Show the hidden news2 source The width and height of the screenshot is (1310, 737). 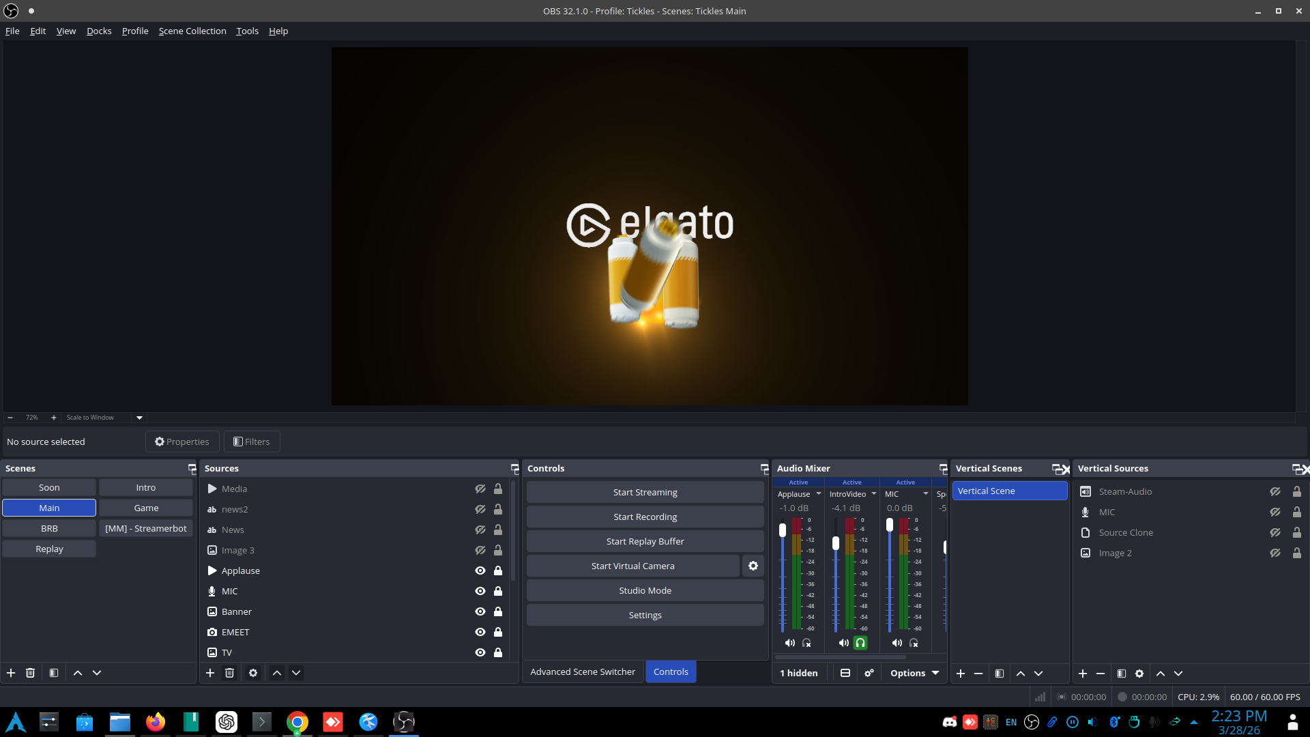[x=480, y=509]
